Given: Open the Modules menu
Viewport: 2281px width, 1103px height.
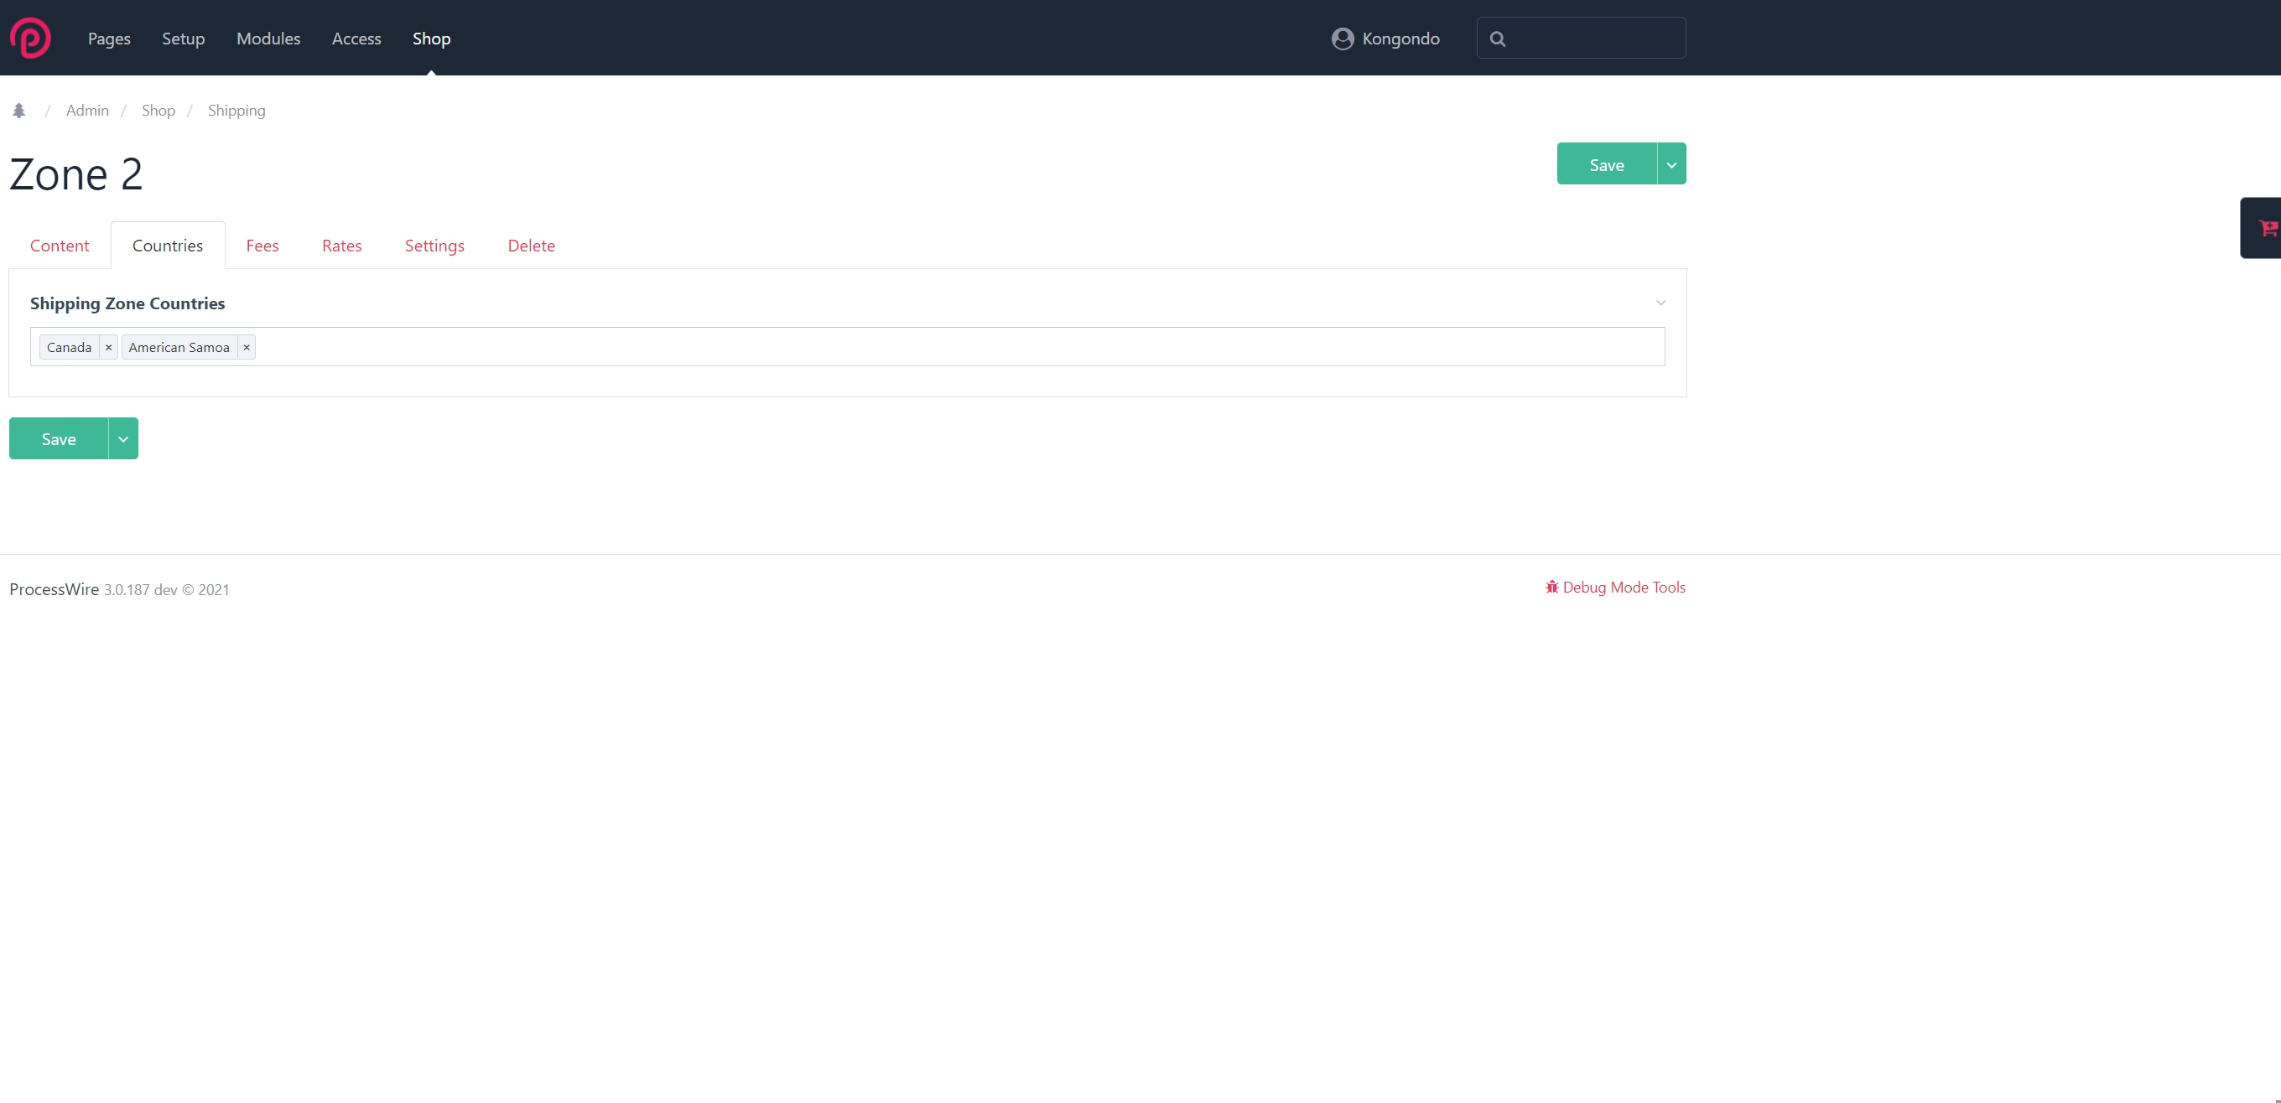Looking at the screenshot, I should click(268, 38).
